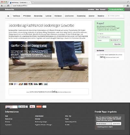Click the orange Share button in the footer
Viewport: 130px width, 135px height.
[x=39, y=107]
